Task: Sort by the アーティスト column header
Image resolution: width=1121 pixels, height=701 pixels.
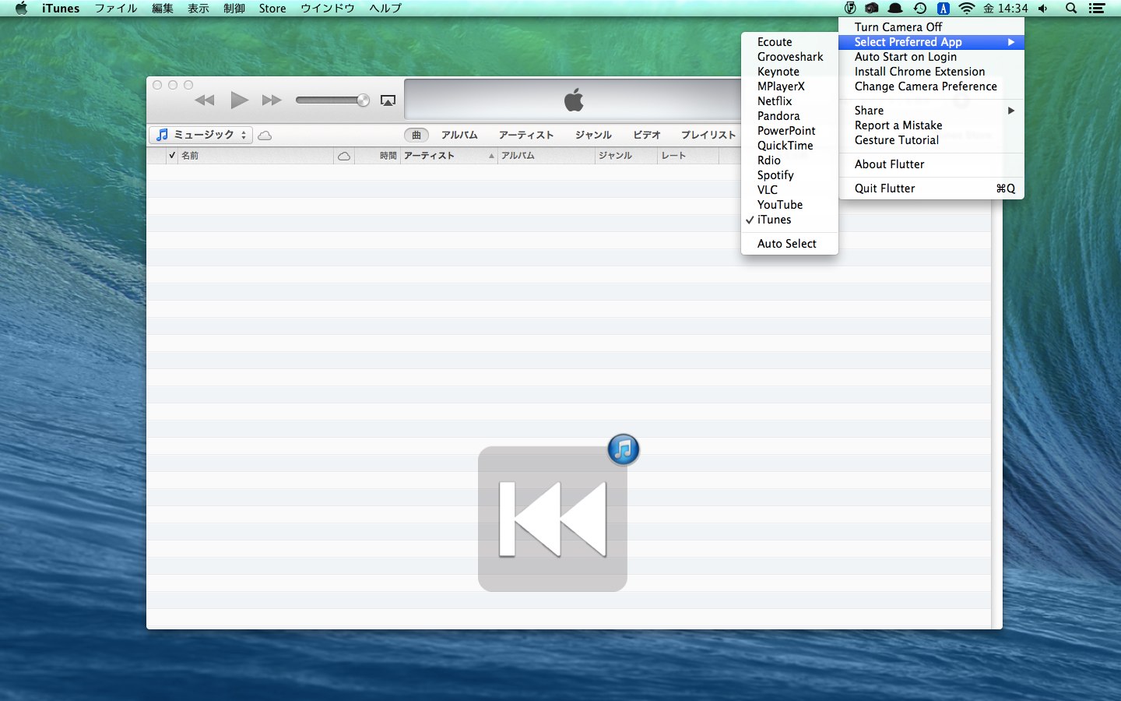Action: pos(449,156)
